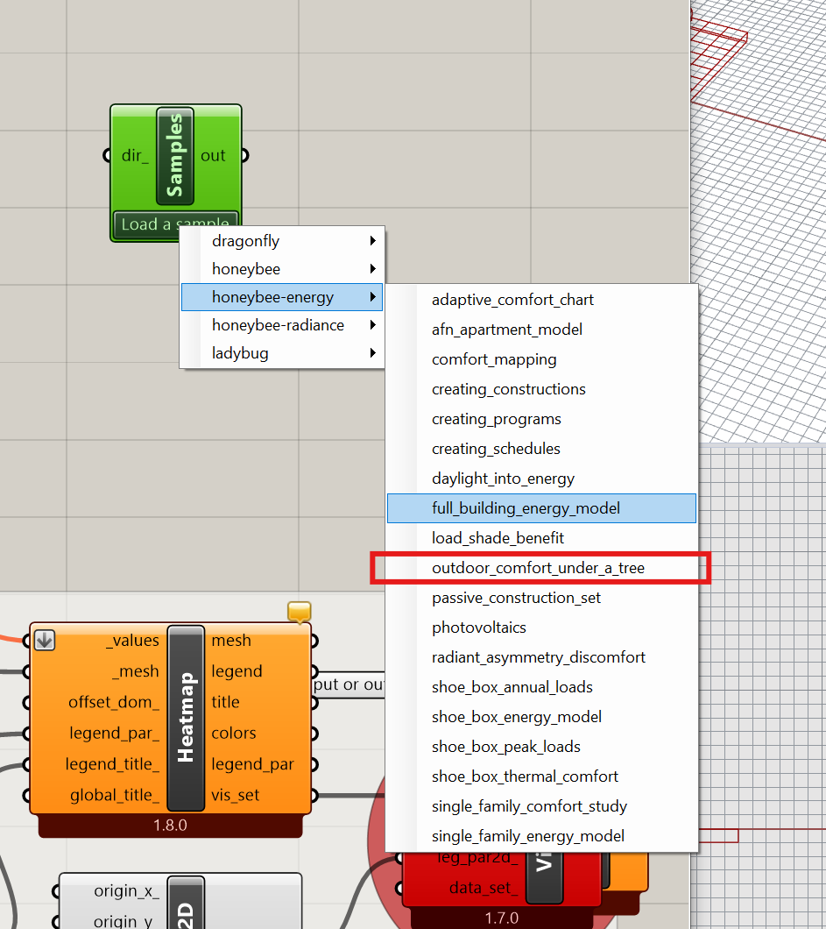This screenshot has height=929, width=826.
Task: Click the vis_set output on Heatmap
Action: pos(236,795)
